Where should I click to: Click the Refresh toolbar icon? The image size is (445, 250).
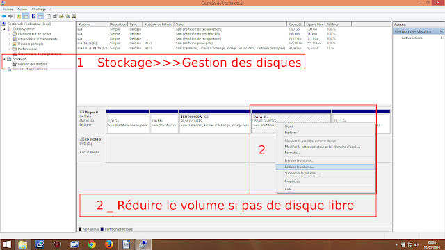pos(49,17)
